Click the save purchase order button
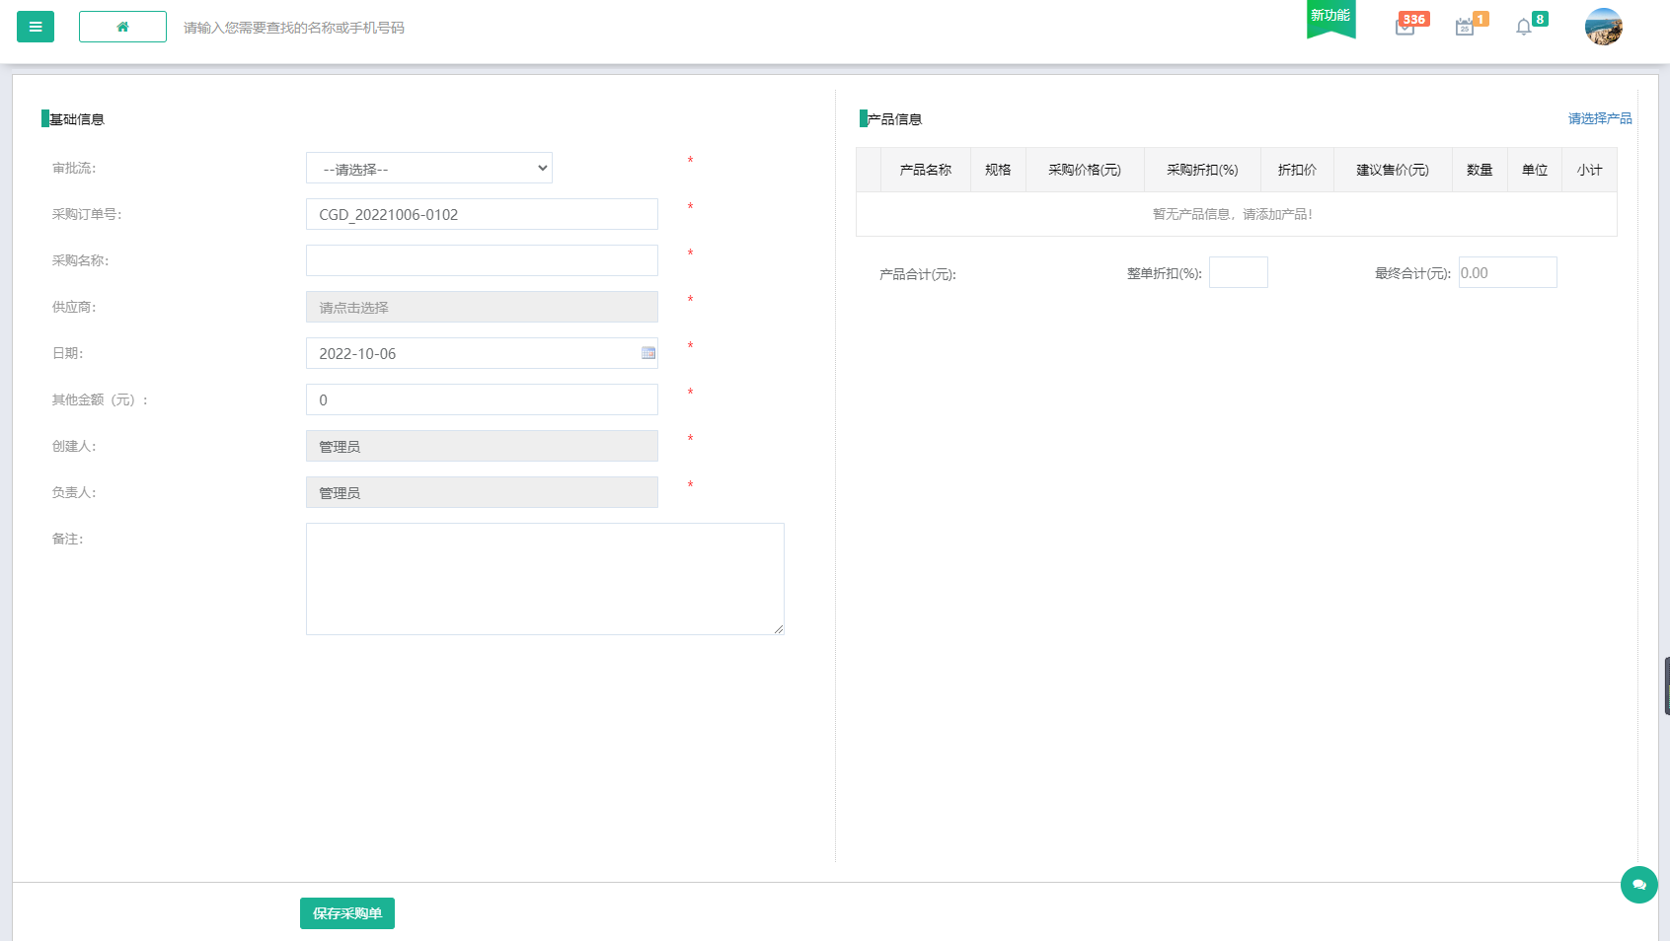 coord(347,913)
